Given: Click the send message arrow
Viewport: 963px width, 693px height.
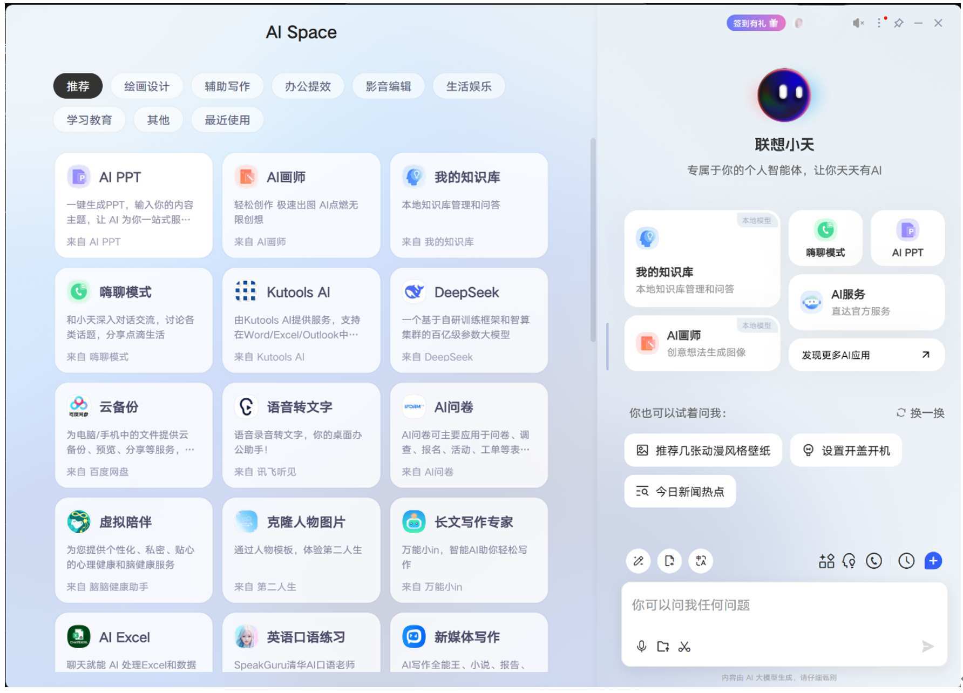Looking at the screenshot, I should click(x=928, y=646).
